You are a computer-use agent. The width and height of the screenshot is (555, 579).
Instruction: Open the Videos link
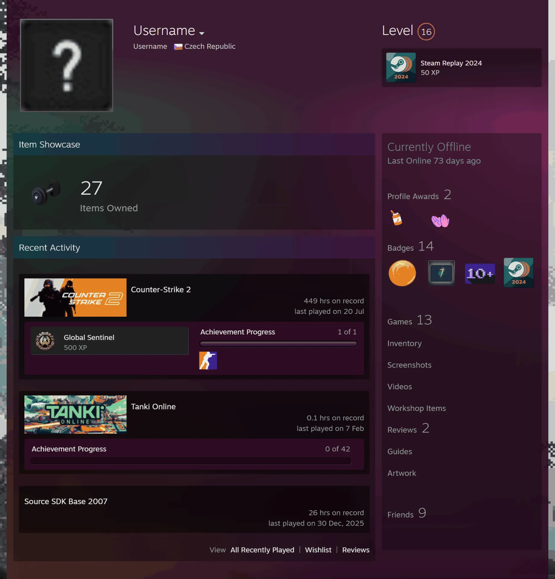coord(400,387)
